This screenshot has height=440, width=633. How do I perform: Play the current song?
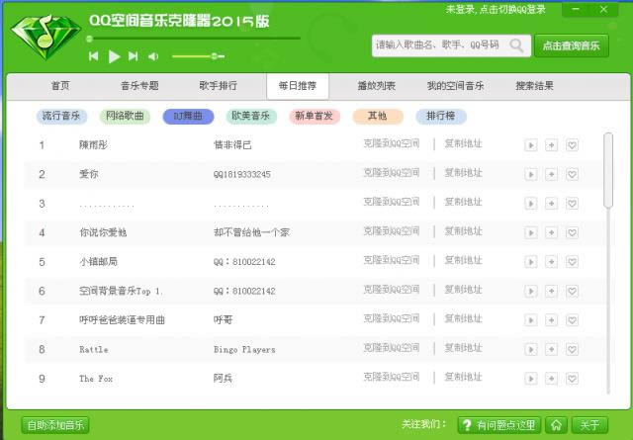[115, 56]
